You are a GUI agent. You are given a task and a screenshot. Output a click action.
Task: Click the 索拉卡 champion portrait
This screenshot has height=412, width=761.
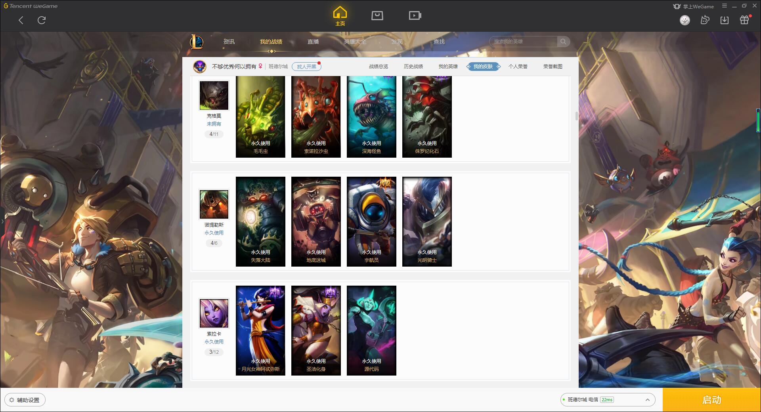click(214, 313)
